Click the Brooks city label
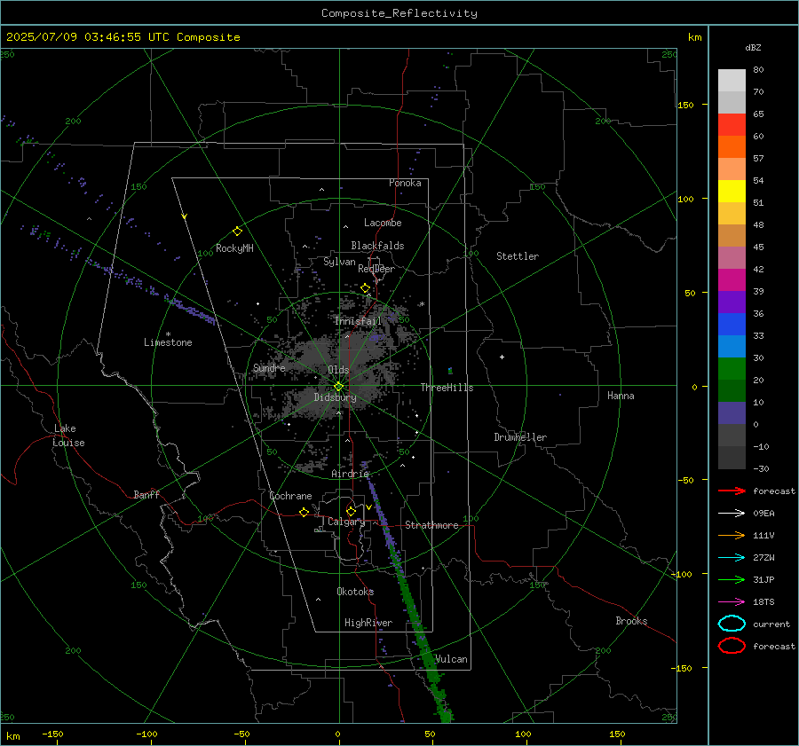Screen dimensions: 799x746 point(631,621)
